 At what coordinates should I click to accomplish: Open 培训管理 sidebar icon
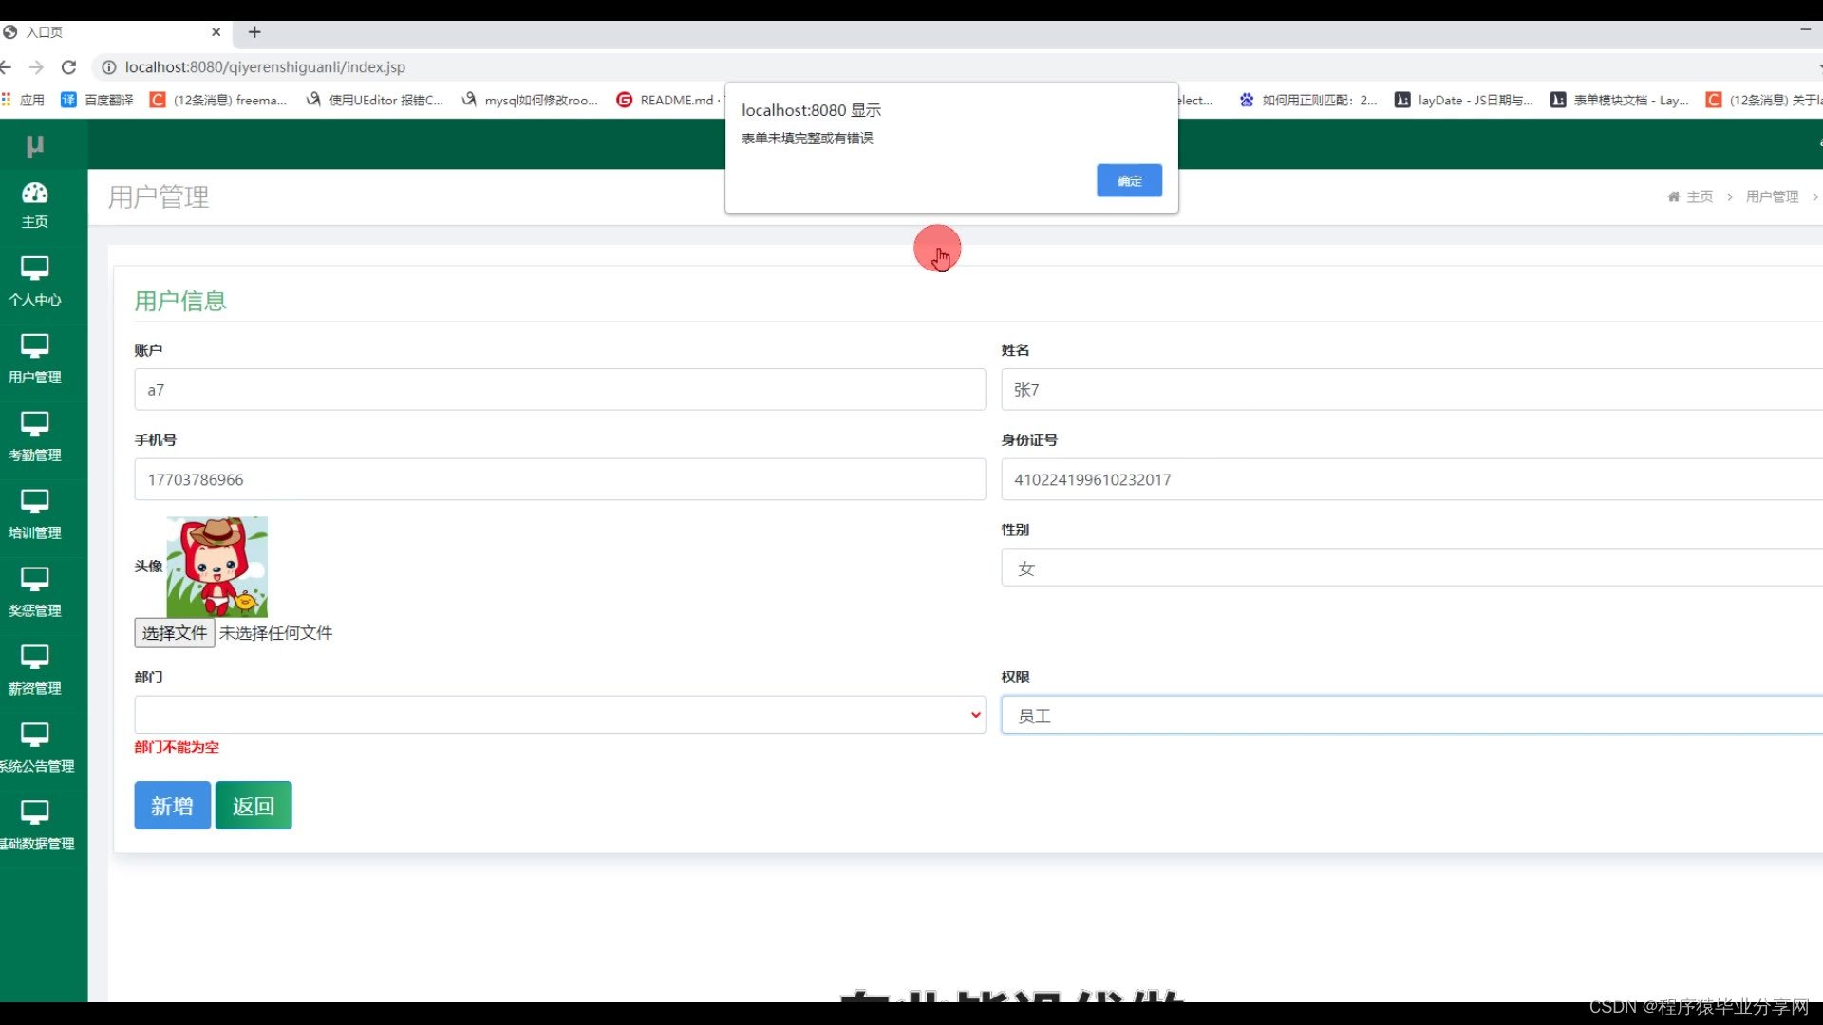click(x=35, y=503)
